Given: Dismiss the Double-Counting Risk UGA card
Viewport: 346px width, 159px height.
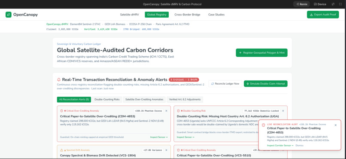Looking at the screenshot, I should tap(283, 111).
